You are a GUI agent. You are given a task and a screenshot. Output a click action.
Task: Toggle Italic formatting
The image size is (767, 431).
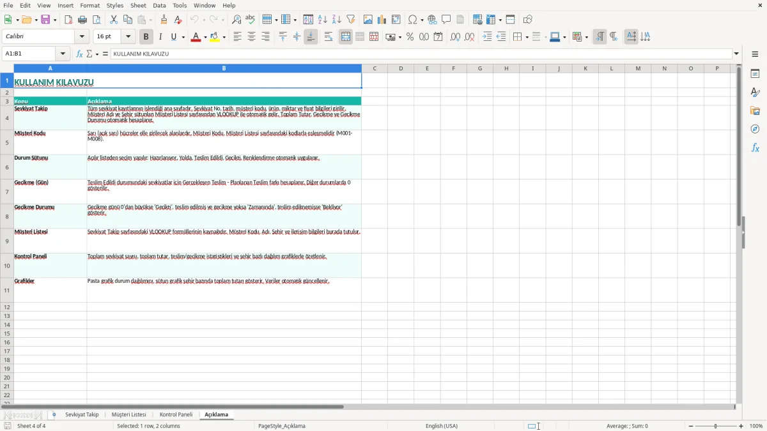coord(160,37)
